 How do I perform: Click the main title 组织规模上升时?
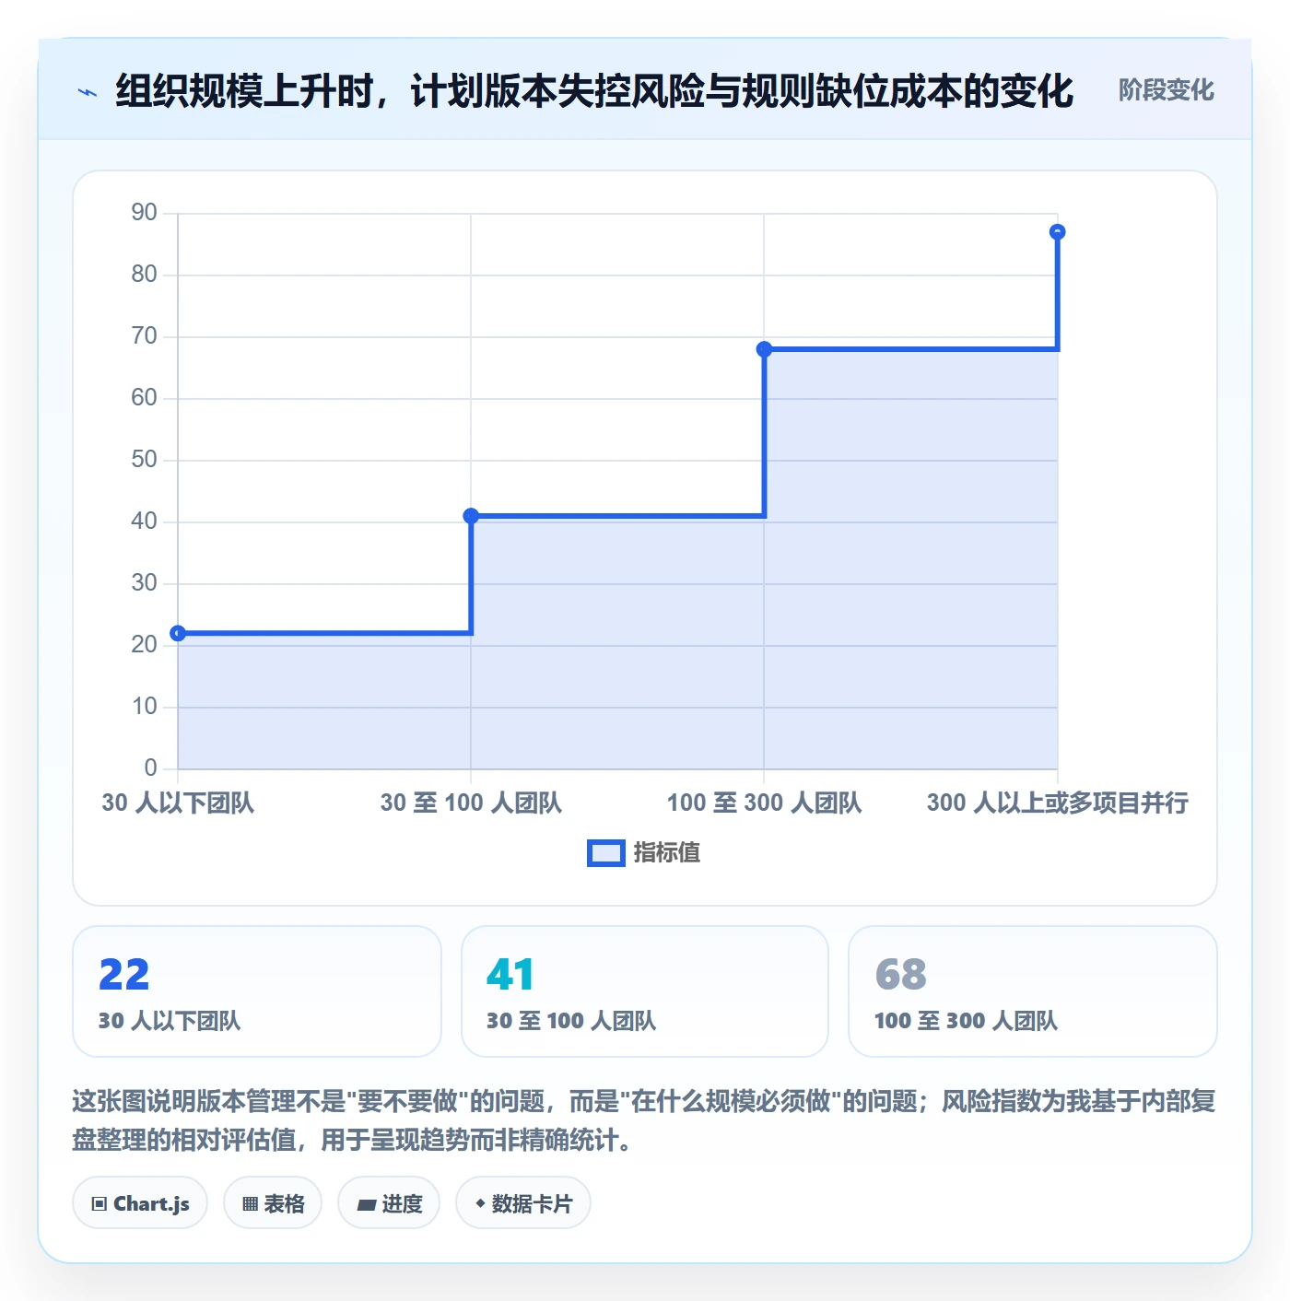(594, 91)
